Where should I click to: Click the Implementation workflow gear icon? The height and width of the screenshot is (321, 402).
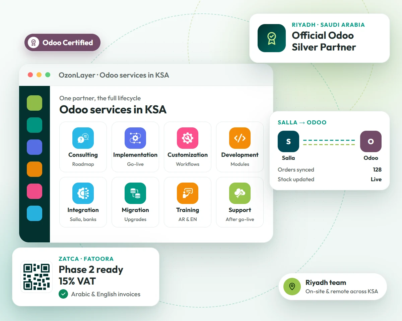[135, 138]
